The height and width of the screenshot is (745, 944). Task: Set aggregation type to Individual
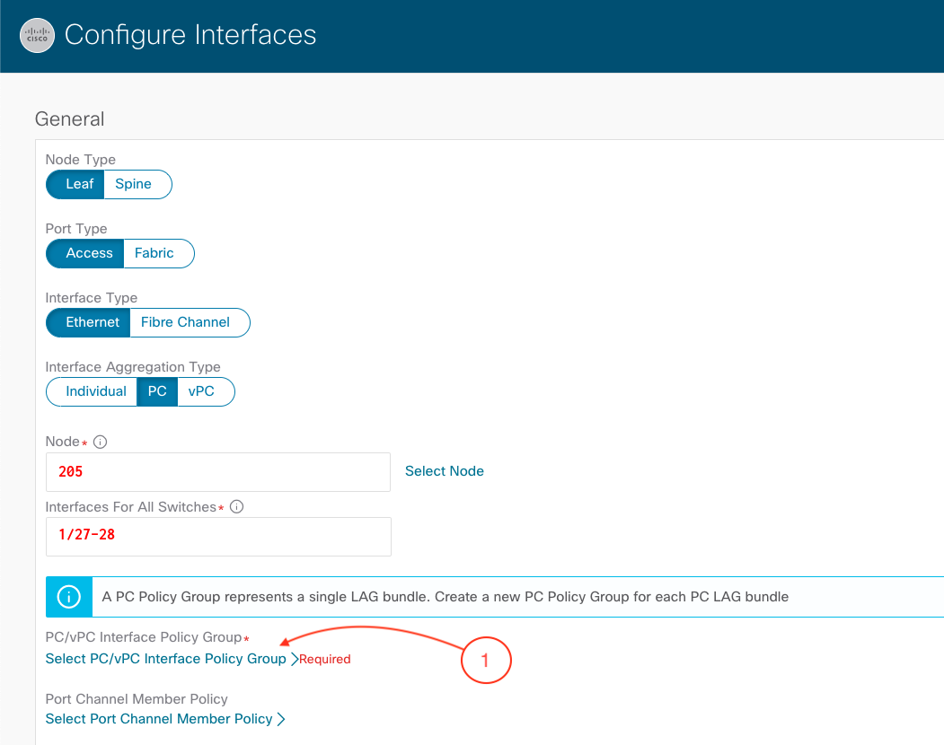click(x=96, y=391)
